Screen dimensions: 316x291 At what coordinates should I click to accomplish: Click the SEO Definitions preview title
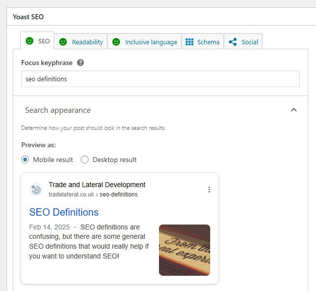(64, 212)
